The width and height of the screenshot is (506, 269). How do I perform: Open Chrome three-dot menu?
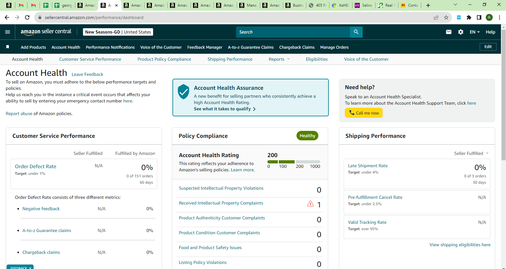(x=499, y=17)
